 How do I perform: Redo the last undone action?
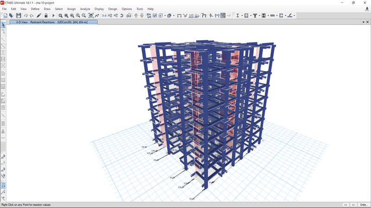pyautogui.click(x=32, y=16)
